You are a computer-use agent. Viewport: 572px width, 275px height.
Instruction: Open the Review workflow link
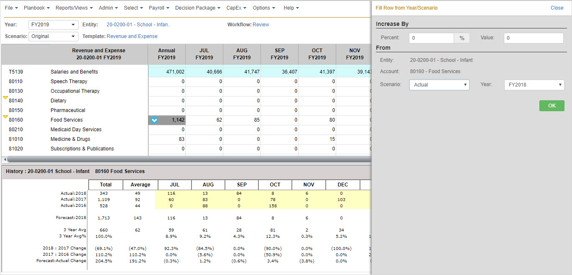[x=261, y=25]
